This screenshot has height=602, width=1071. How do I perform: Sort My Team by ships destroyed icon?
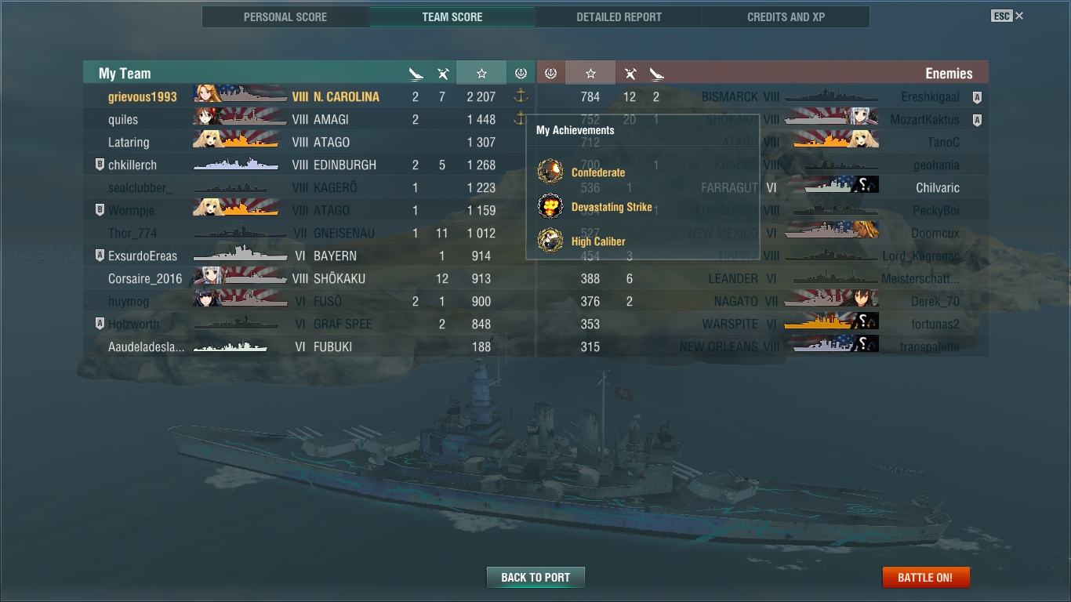pyautogui.click(x=416, y=74)
